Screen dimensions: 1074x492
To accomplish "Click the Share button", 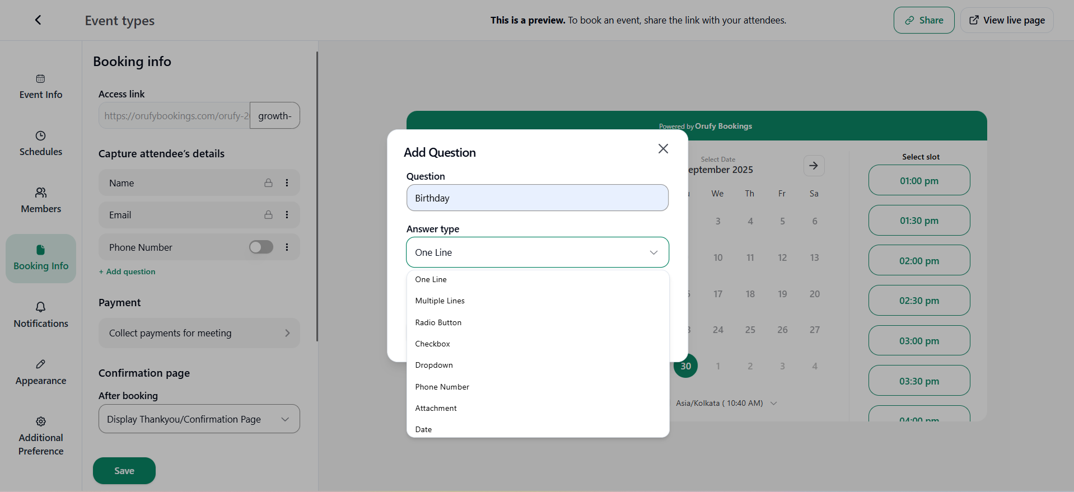I will click(x=923, y=20).
